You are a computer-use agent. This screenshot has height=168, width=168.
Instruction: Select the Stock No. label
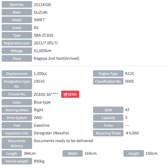pos(17,5)
